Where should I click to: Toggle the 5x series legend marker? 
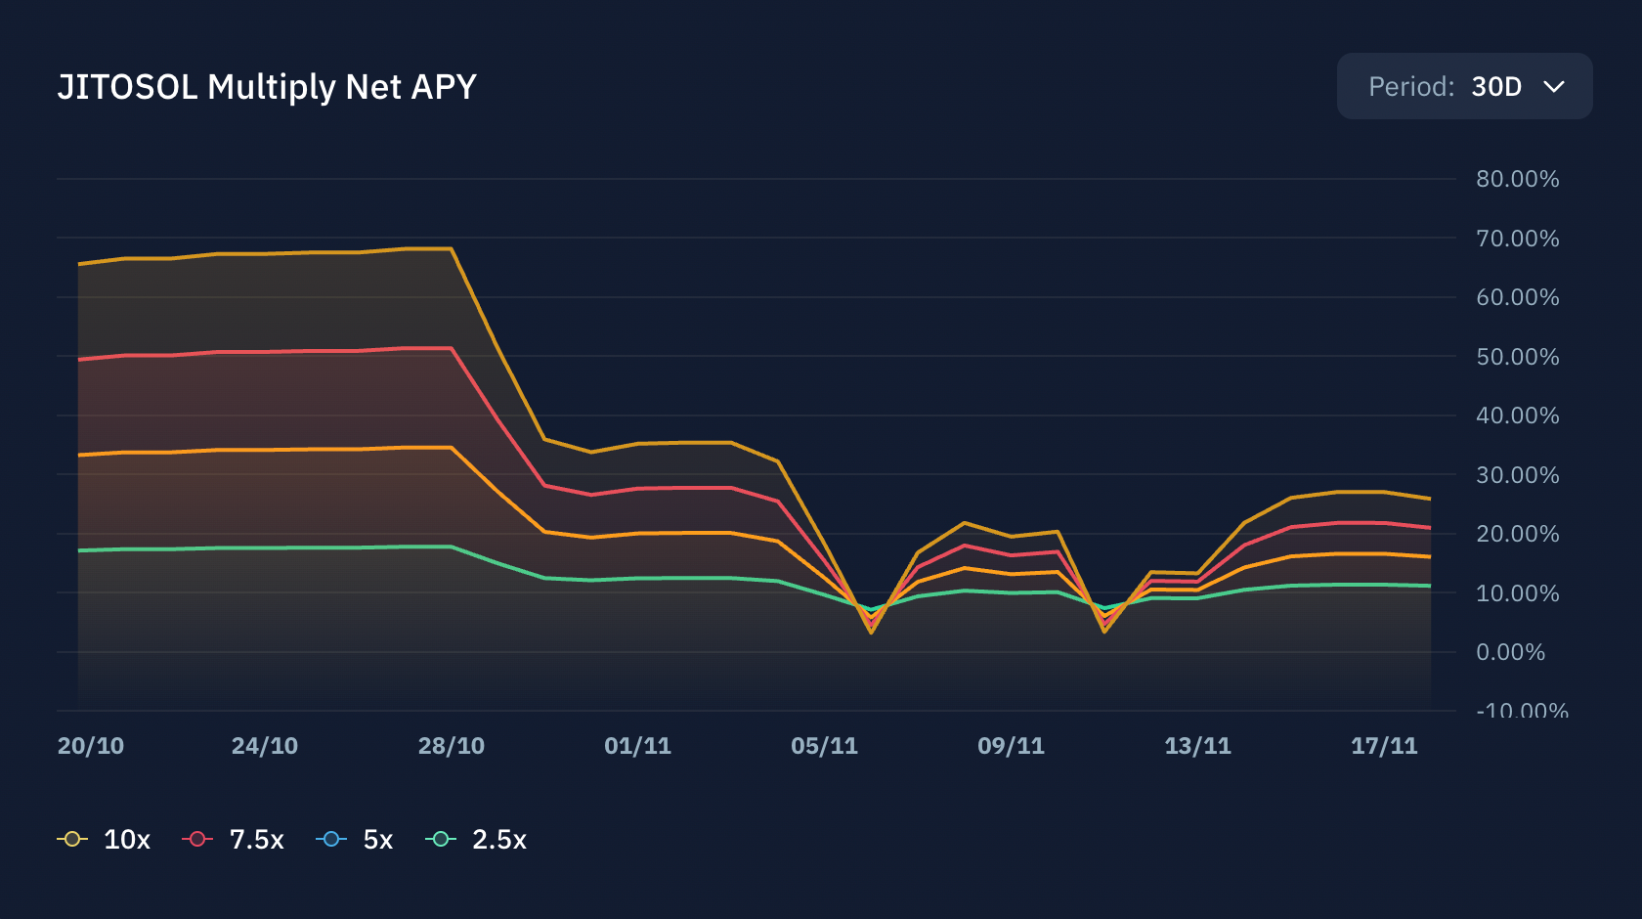[331, 839]
